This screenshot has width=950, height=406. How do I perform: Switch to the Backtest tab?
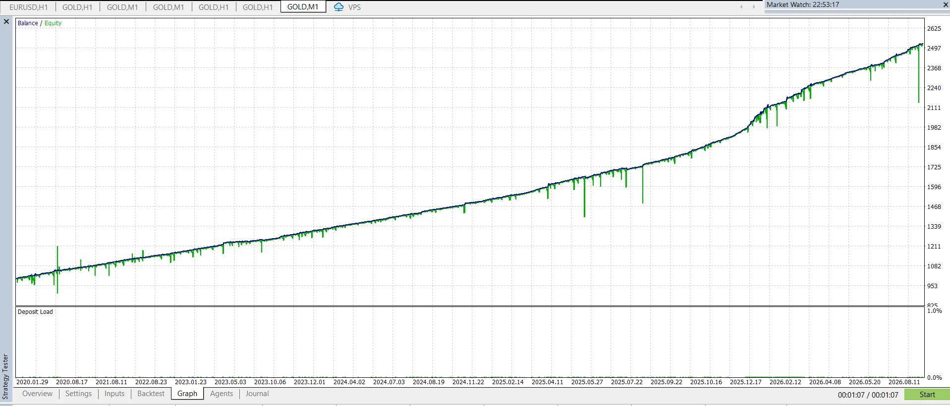point(151,394)
